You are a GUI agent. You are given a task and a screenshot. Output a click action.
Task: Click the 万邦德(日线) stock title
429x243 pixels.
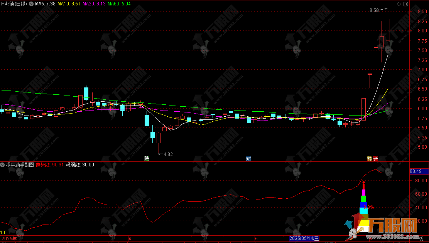click(14, 4)
